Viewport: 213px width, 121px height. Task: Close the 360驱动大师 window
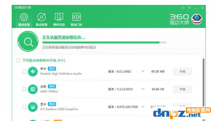pos(203,8)
